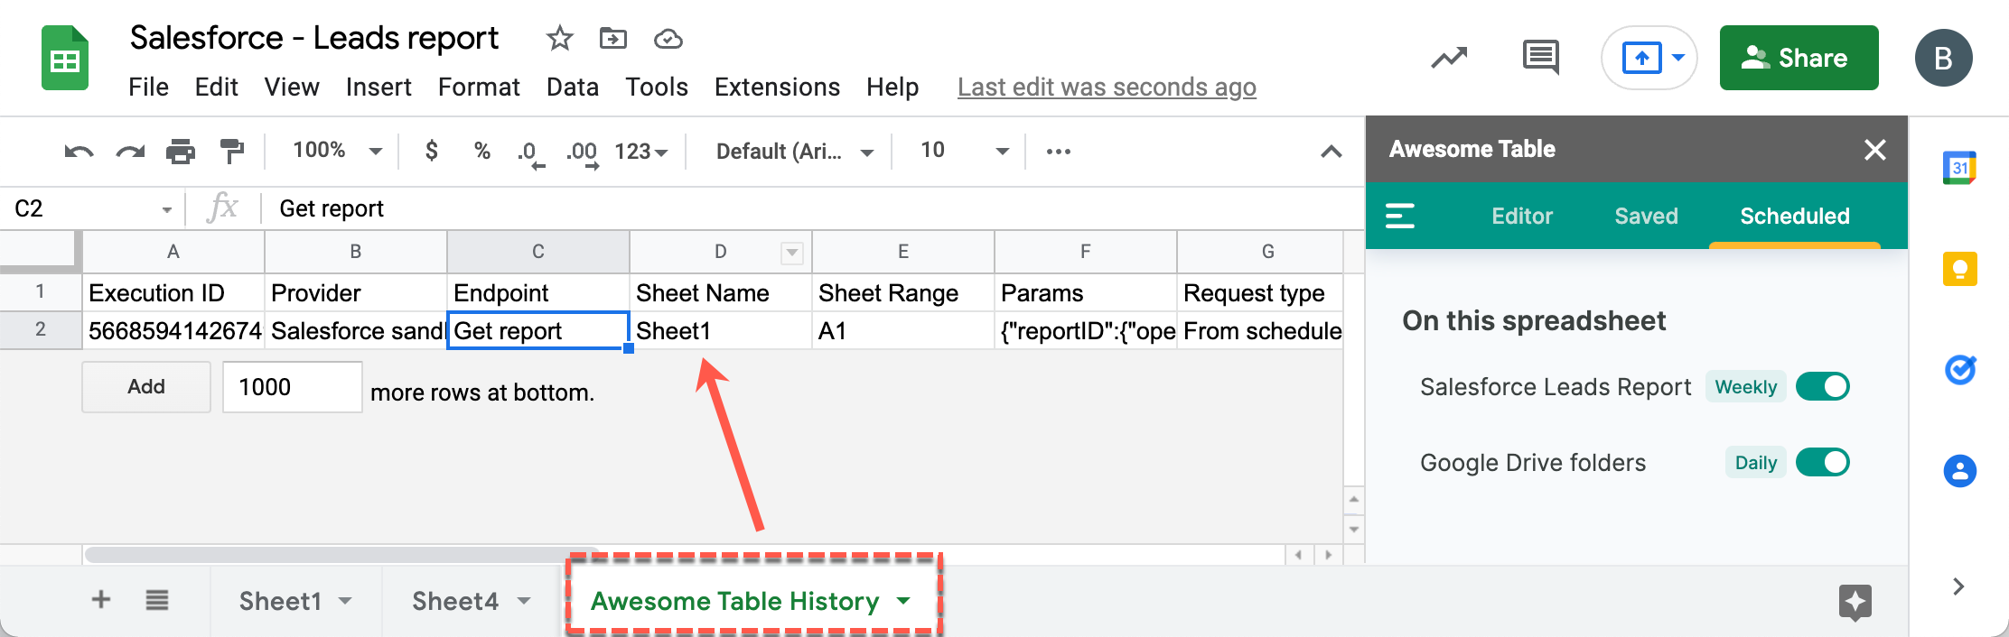This screenshot has width=2009, height=637.
Task: Select the Scheduled tab
Action: click(x=1795, y=216)
